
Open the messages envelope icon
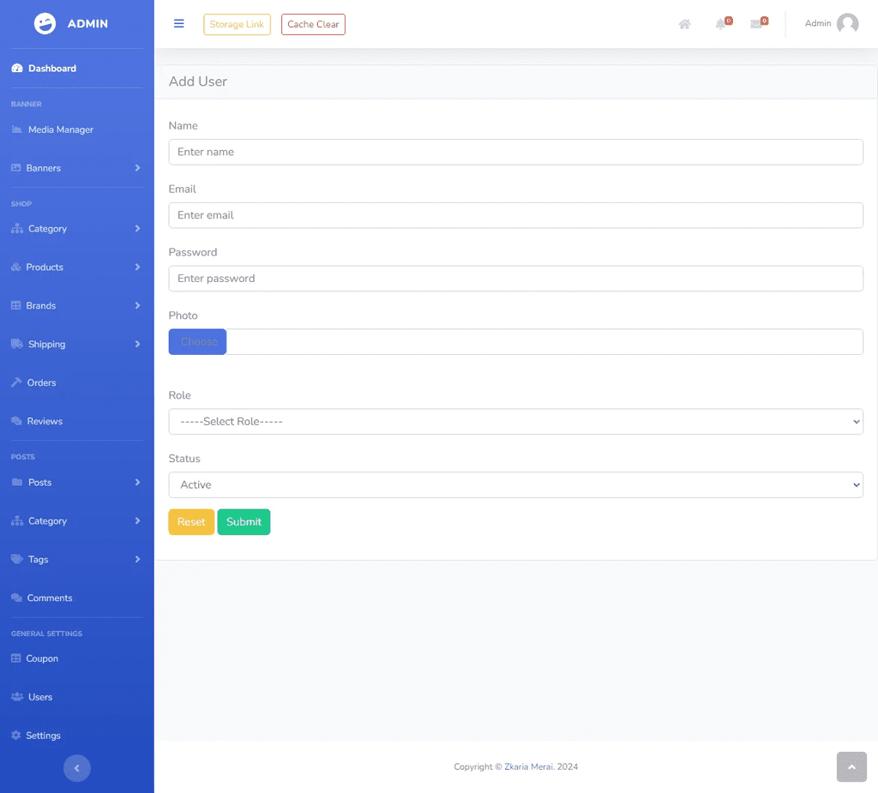click(x=756, y=24)
